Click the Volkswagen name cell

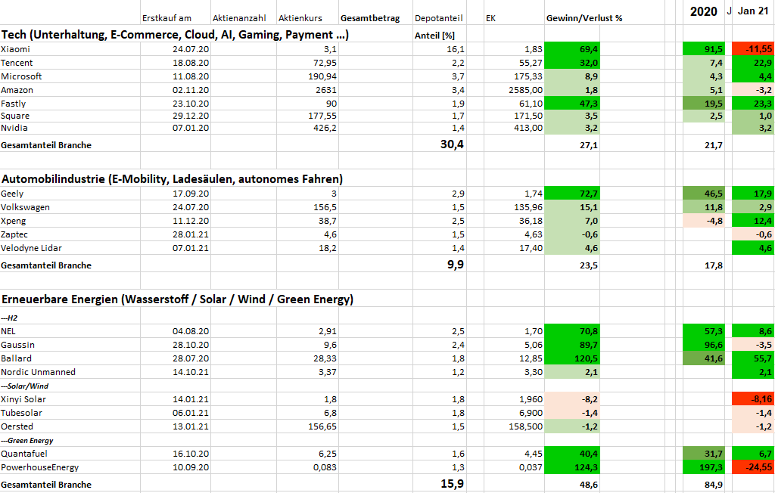(x=70, y=207)
